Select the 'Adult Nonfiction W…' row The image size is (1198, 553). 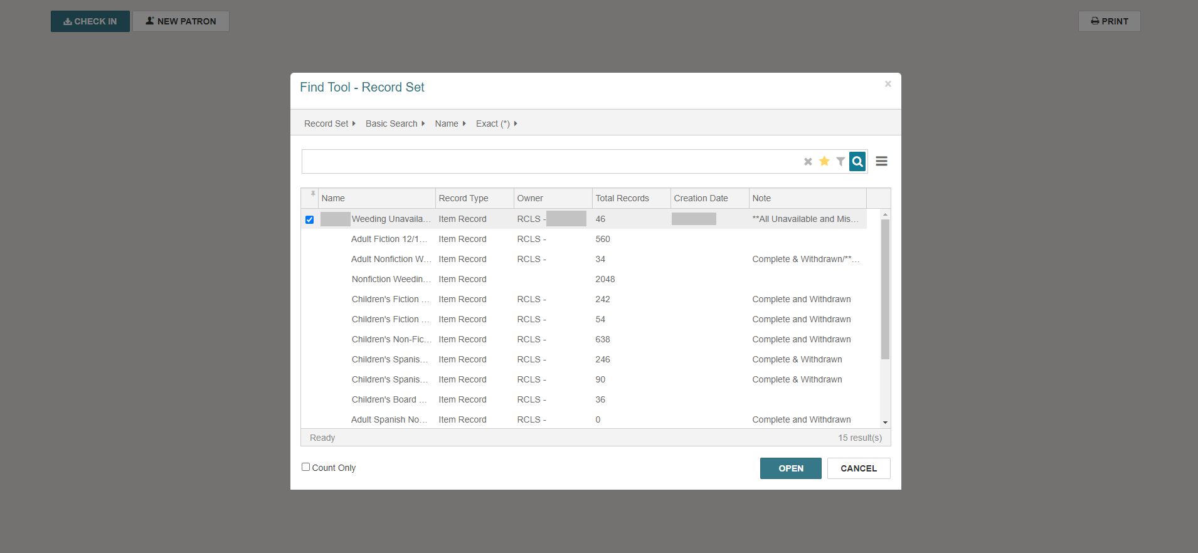(584, 259)
